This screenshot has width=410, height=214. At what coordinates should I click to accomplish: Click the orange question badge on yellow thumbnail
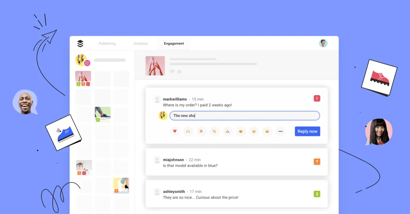point(117,191)
